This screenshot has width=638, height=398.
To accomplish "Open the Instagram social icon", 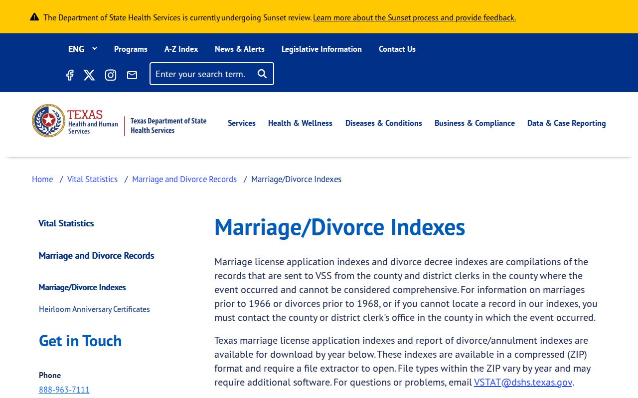I will click(111, 75).
